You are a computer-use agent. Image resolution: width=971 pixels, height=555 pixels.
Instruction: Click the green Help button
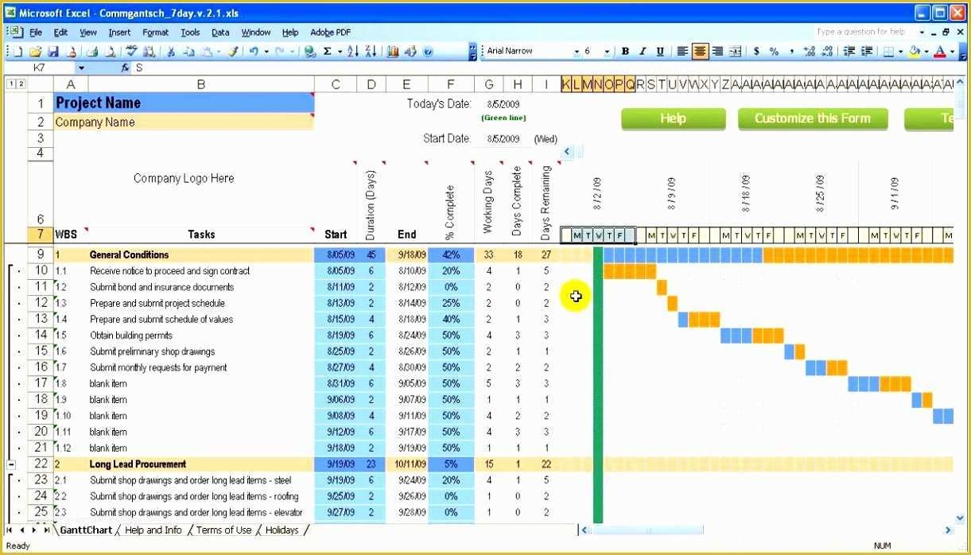pos(673,118)
